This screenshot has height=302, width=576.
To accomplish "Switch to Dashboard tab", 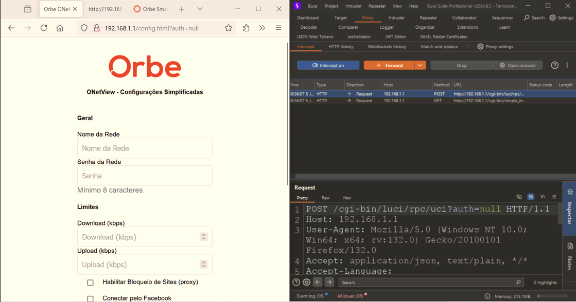I will click(x=308, y=17).
